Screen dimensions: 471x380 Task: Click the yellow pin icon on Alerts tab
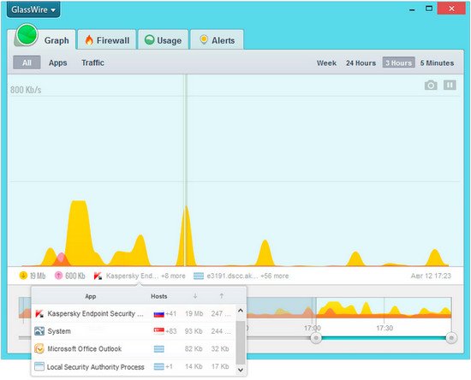pos(204,39)
